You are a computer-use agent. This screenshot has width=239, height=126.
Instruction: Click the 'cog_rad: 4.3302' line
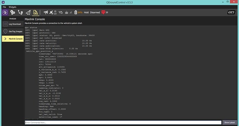(x=48, y=101)
